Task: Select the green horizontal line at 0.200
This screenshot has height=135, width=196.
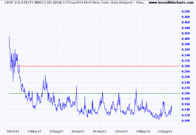Action: (95, 93)
